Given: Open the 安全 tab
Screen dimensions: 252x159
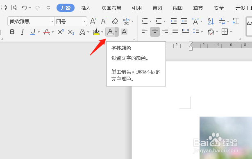Looking at the screenshot, I should pyautogui.click(x=218, y=8).
